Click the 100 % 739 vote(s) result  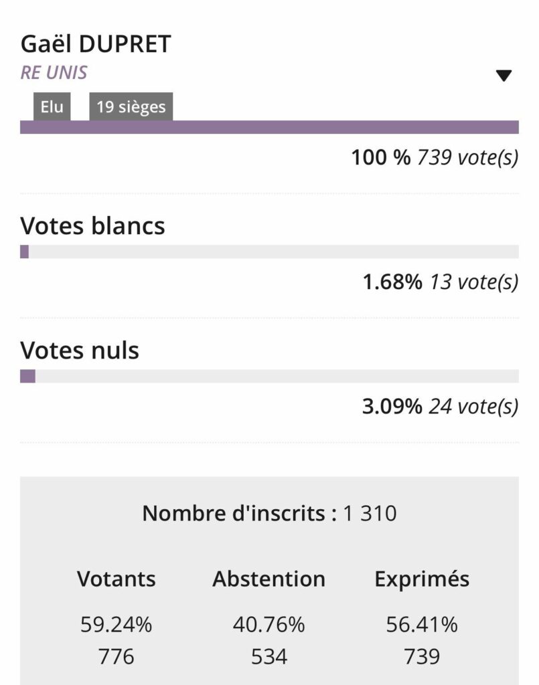435,158
